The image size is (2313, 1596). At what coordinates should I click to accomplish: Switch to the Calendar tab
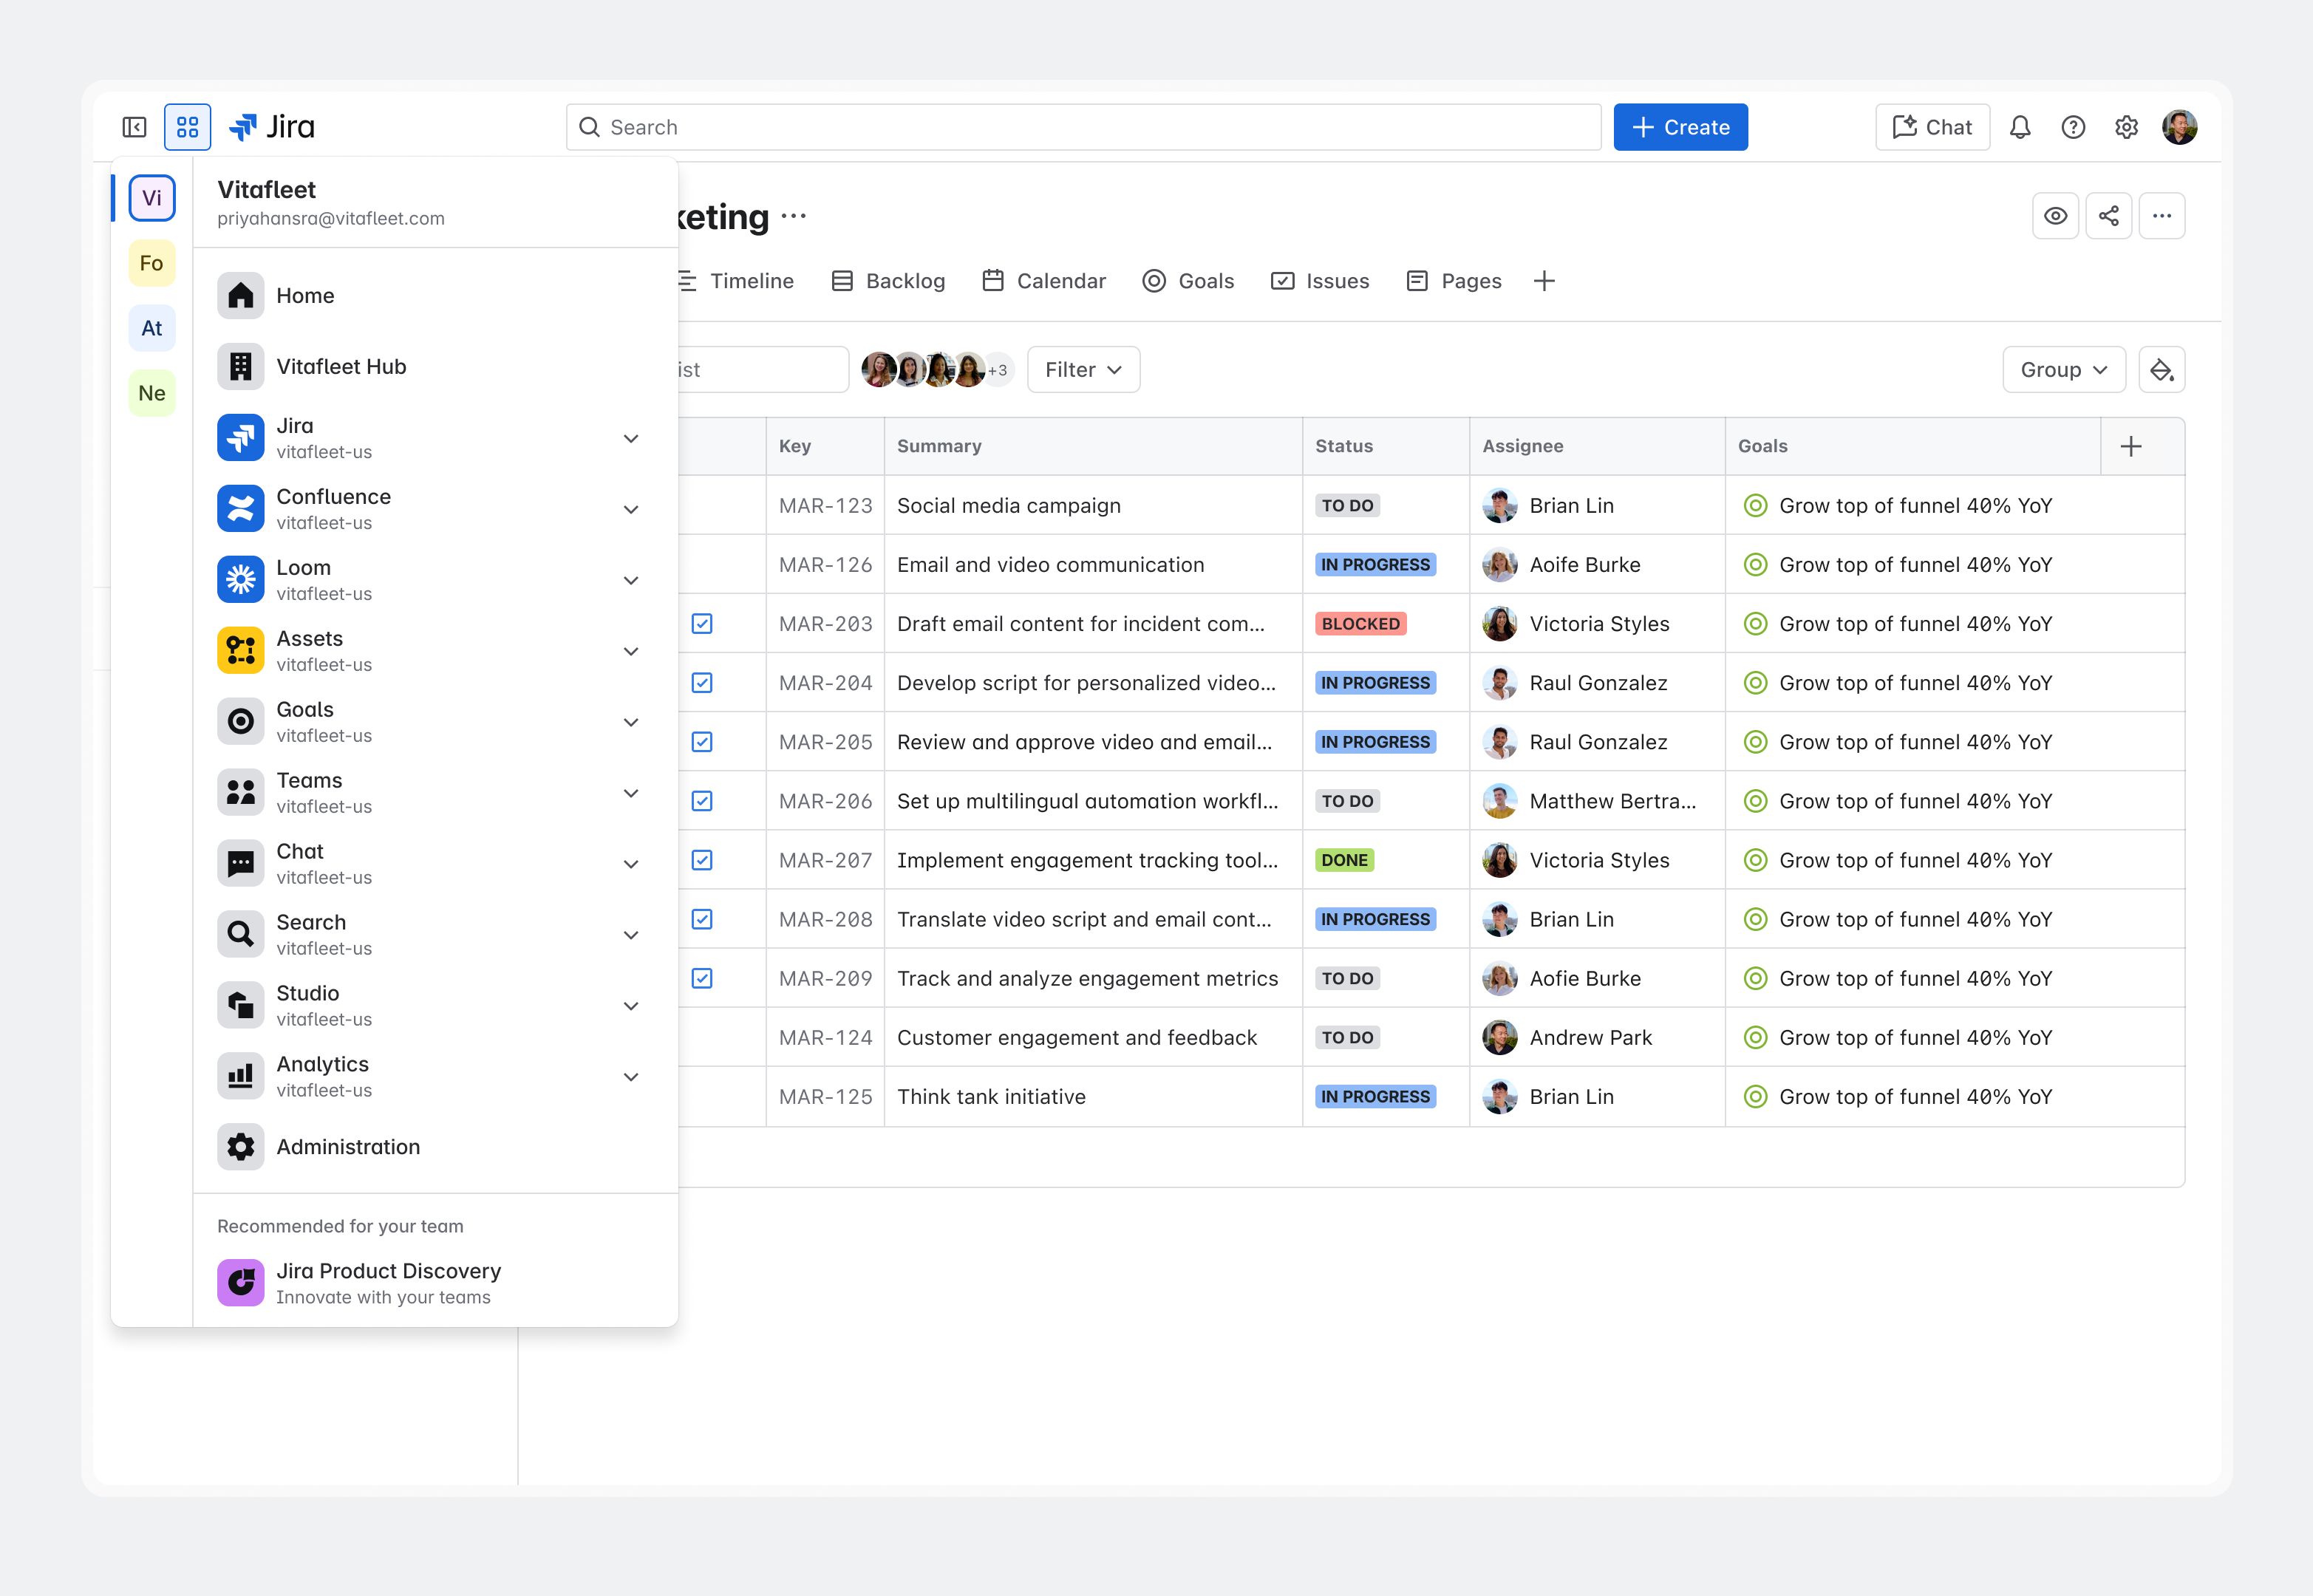pos(1044,281)
